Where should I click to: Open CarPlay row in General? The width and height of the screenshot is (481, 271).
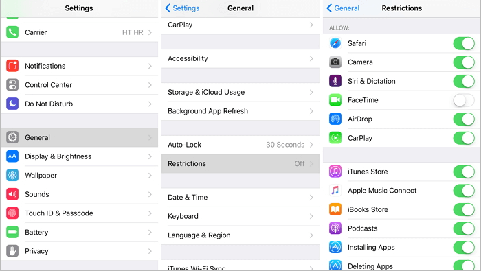[240, 25]
